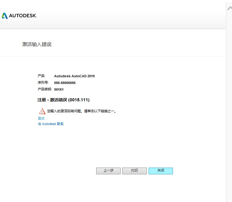Click the Autodesk logo
This screenshot has width=232, height=202.
19,16
